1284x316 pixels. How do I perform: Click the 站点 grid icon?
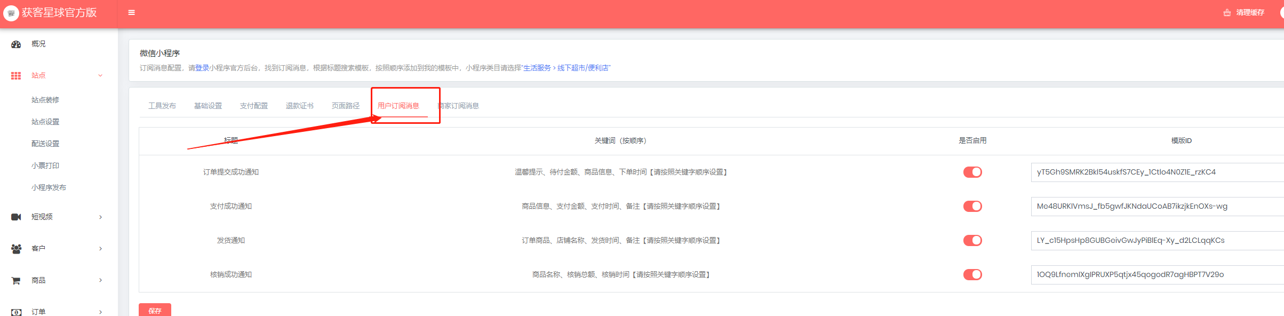click(16, 76)
